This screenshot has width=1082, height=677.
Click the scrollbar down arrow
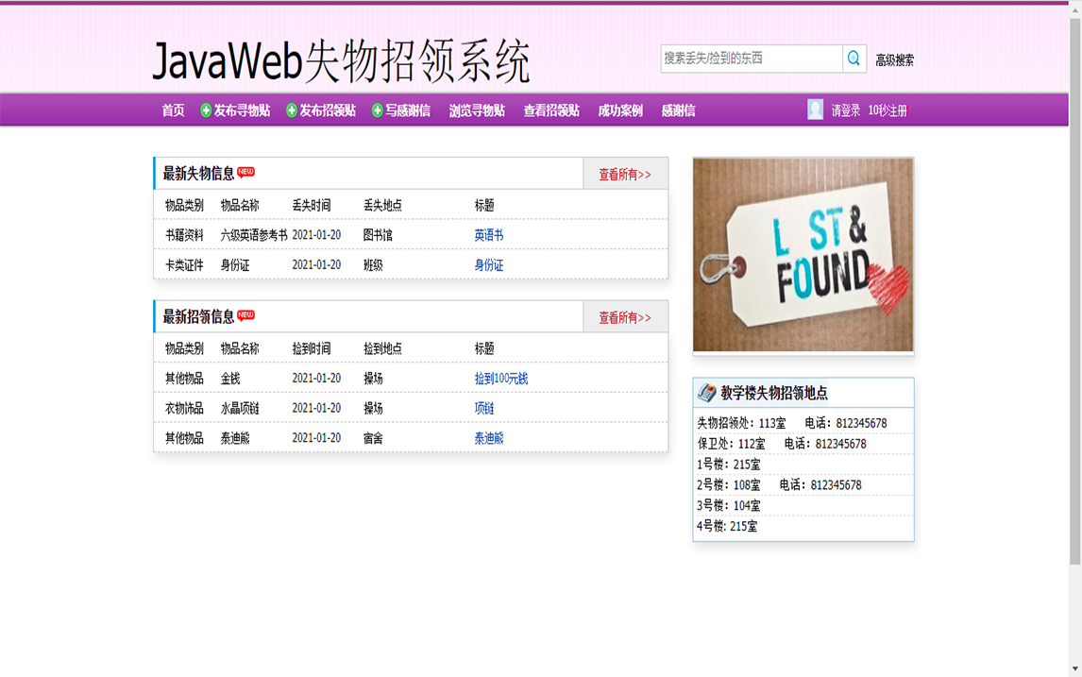[x=1075, y=669]
